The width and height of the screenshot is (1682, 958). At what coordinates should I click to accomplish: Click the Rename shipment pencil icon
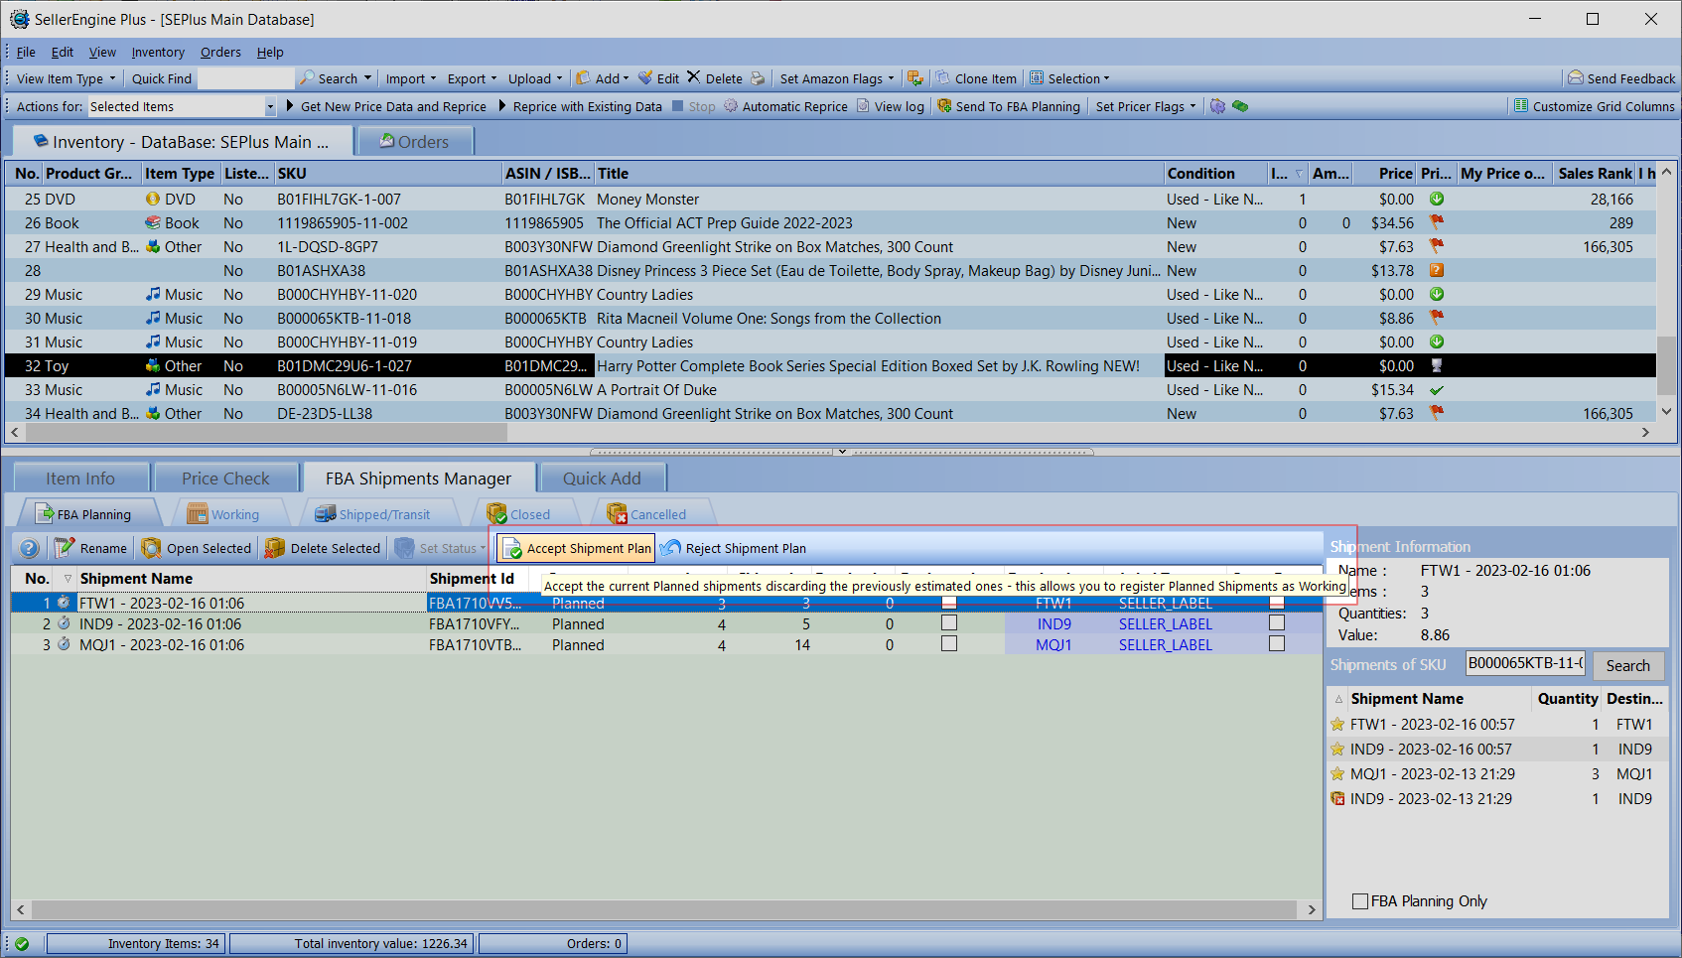[66, 548]
